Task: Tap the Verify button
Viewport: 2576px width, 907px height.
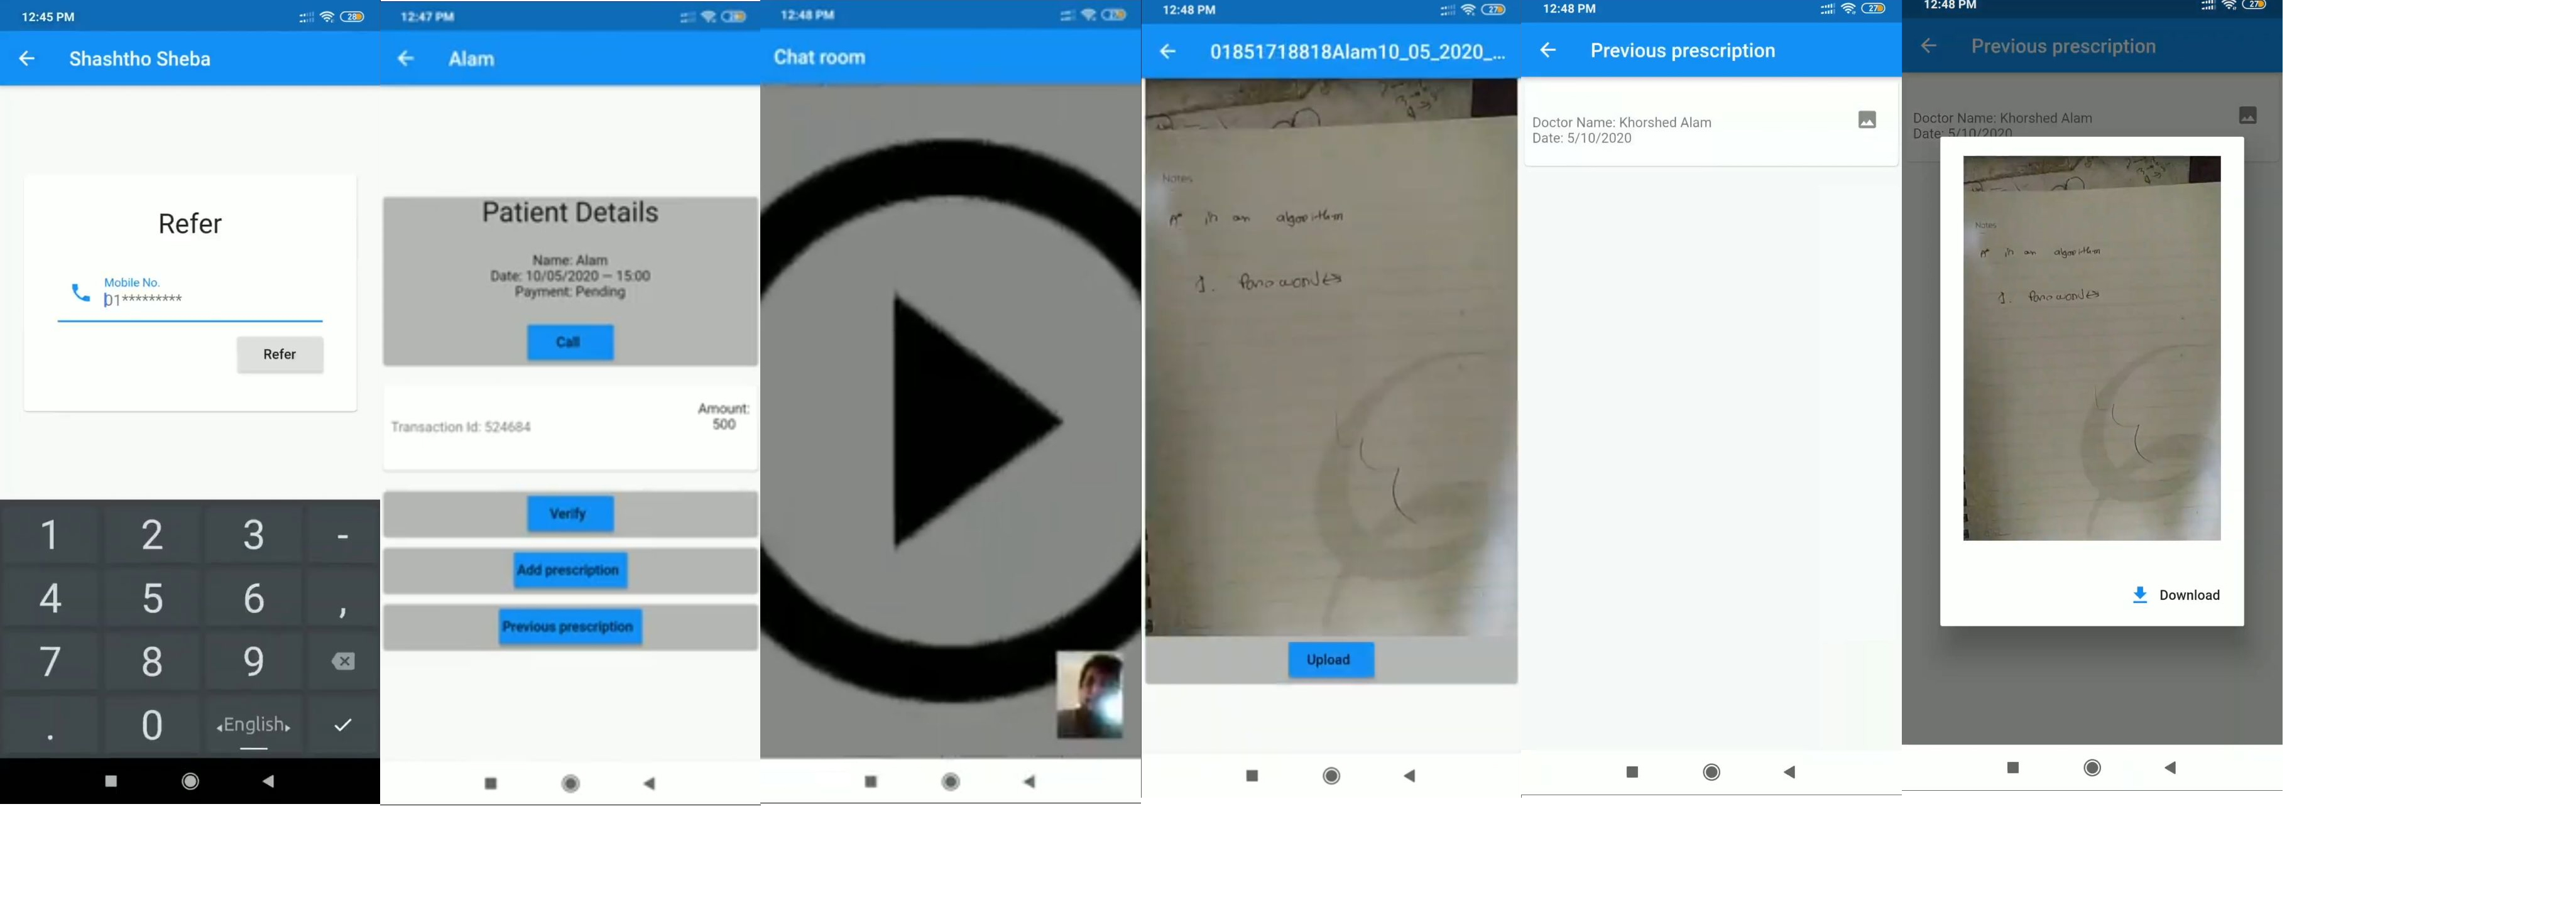Action: [569, 514]
